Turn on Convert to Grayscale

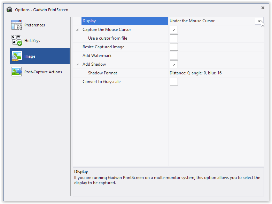(174, 82)
